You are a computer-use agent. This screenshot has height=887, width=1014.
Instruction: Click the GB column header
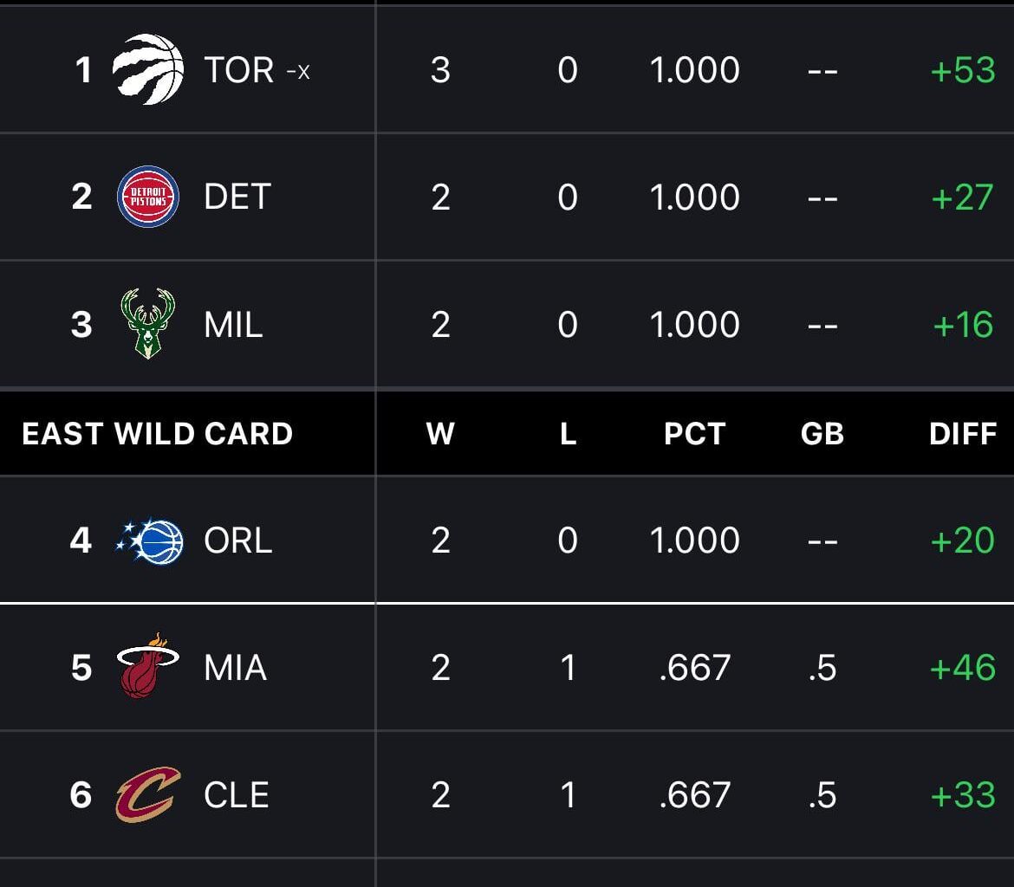tap(822, 434)
